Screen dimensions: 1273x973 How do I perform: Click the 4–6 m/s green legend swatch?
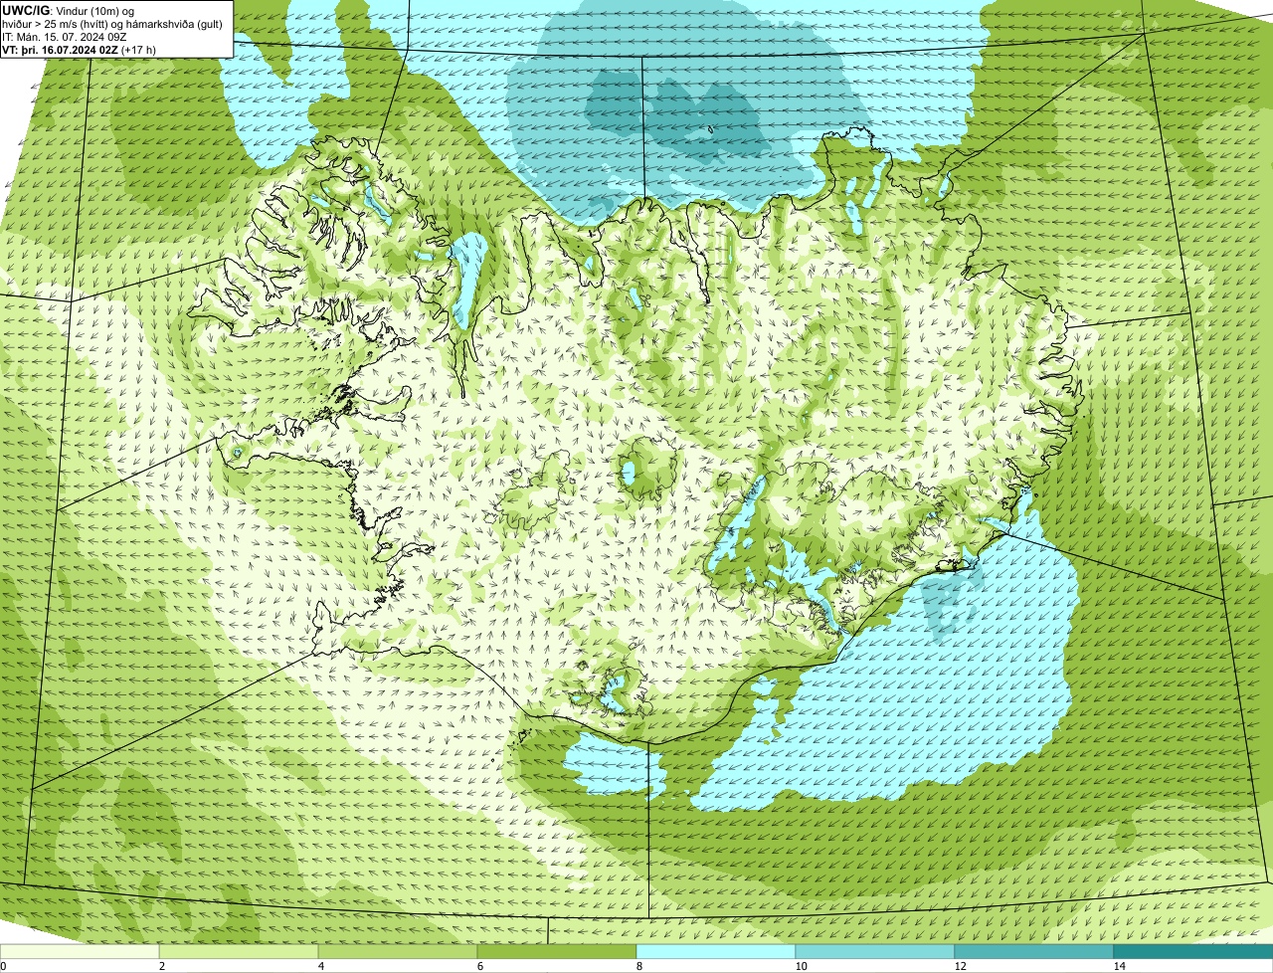click(398, 952)
